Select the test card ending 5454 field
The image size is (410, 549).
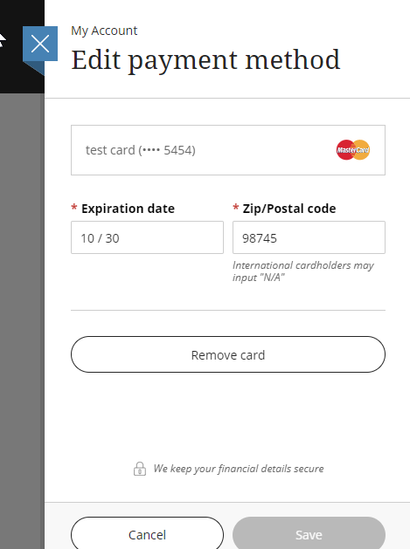(228, 150)
